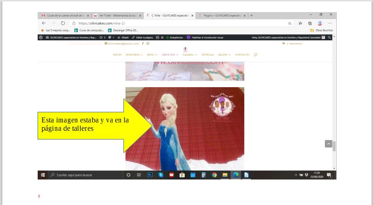This screenshot has width=373, height=205.
Task: Open the CONTACTO page
Action: click(x=242, y=55)
